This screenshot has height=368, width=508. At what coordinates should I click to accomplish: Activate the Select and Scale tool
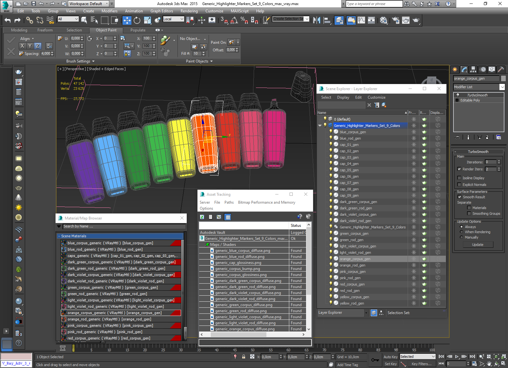(x=147, y=20)
